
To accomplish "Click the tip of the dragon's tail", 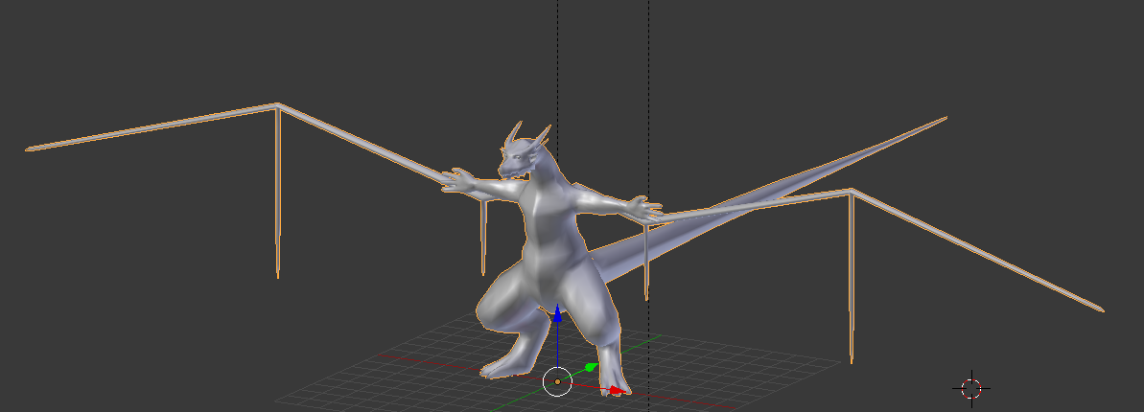I will tap(944, 119).
